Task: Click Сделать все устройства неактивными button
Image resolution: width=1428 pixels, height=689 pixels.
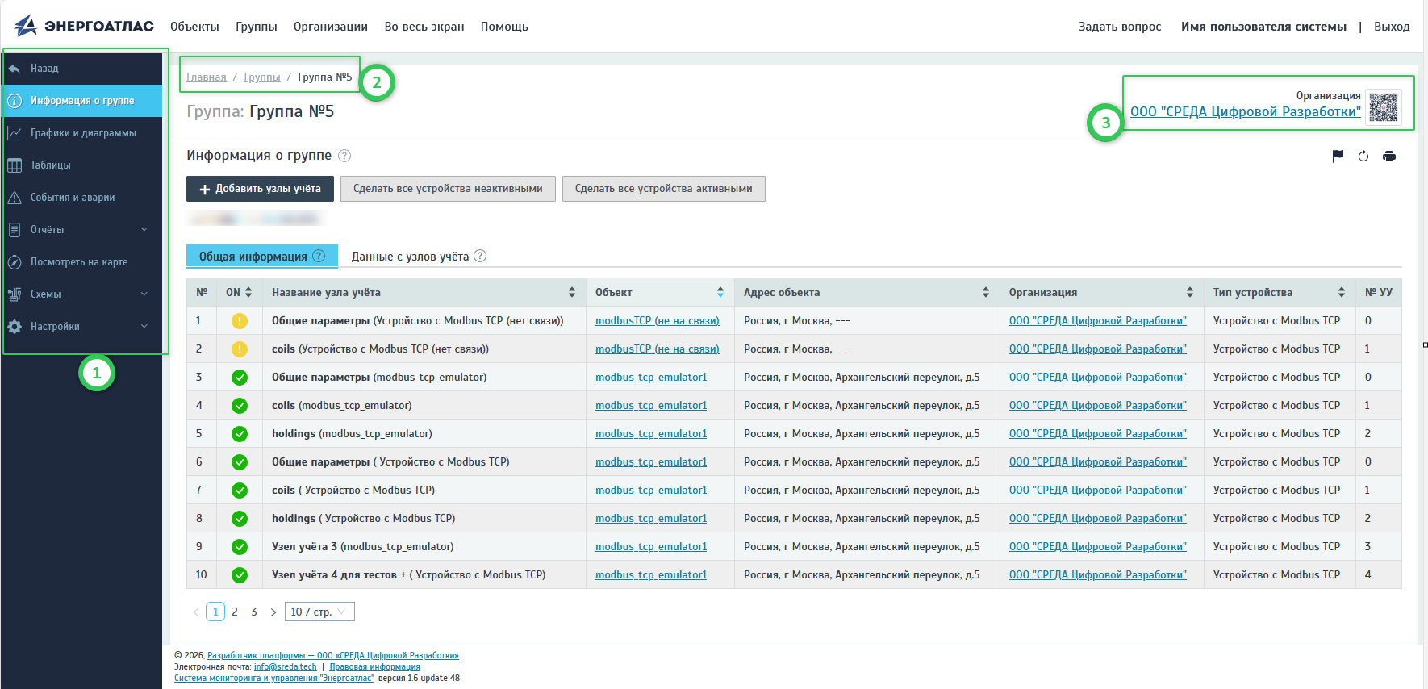Action: (x=448, y=189)
